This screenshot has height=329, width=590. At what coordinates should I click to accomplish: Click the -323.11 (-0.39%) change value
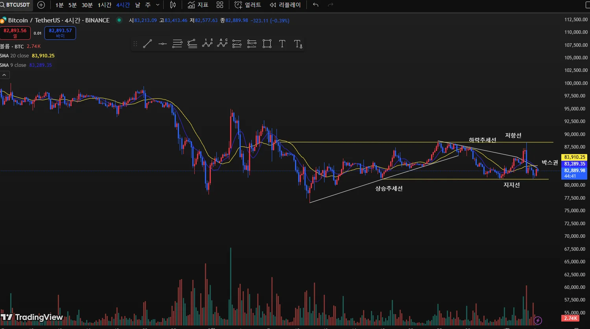coord(270,20)
